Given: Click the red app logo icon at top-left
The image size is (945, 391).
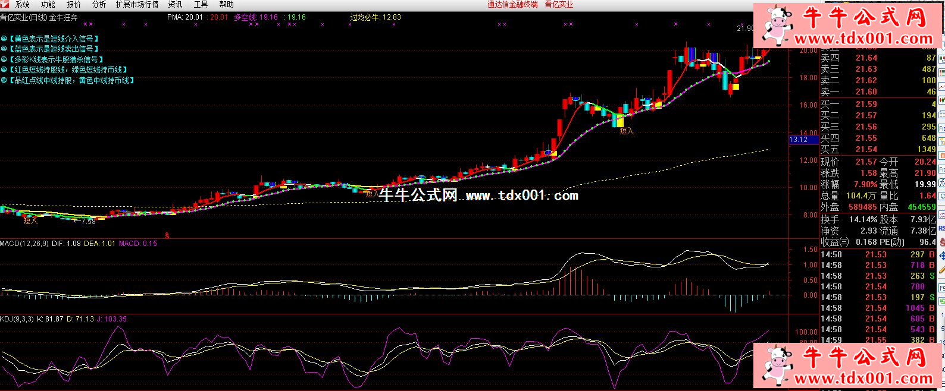Looking at the screenshot, I should 5,4.
